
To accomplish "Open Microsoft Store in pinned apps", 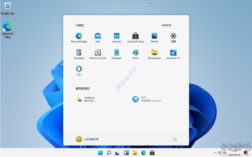I will coord(135,38).
